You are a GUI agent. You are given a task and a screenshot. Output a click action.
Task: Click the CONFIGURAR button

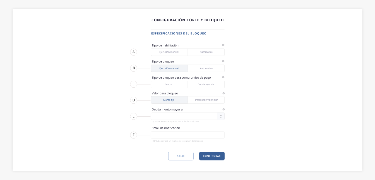212,156
